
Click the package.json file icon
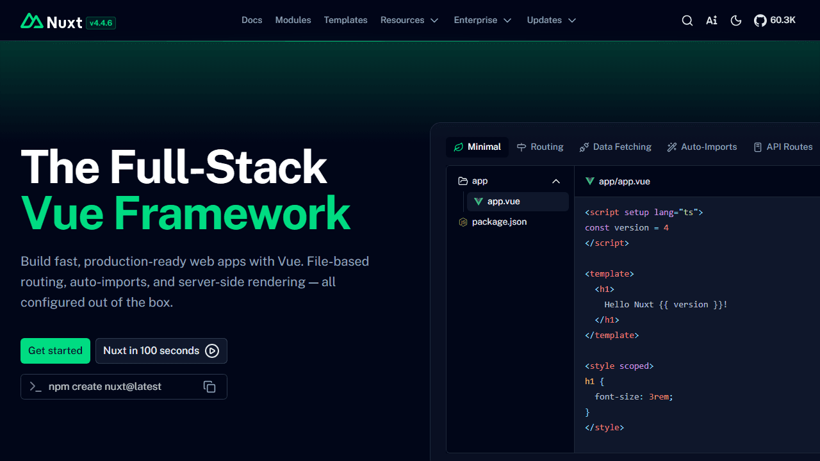(x=463, y=222)
